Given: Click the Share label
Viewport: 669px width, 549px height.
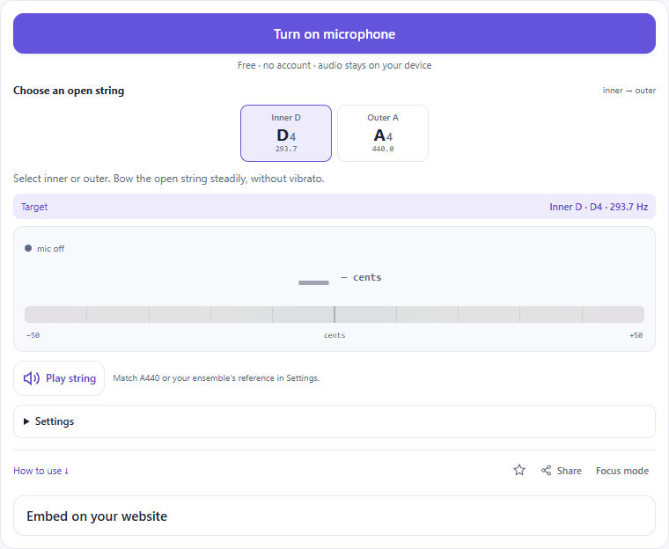Looking at the screenshot, I should 570,471.
